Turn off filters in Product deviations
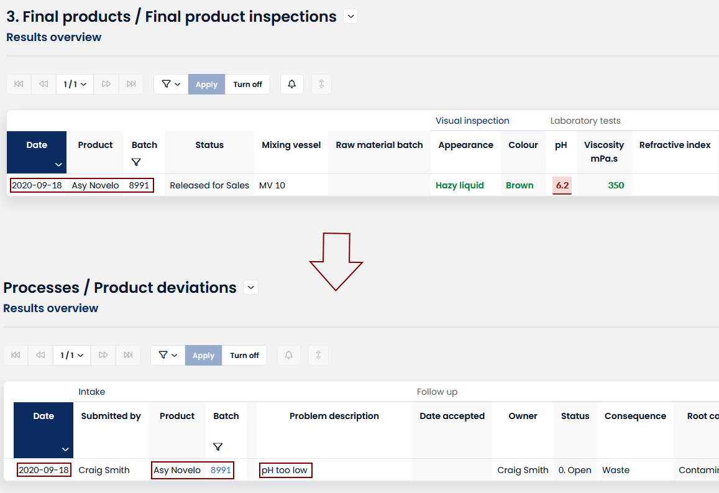 coord(244,355)
